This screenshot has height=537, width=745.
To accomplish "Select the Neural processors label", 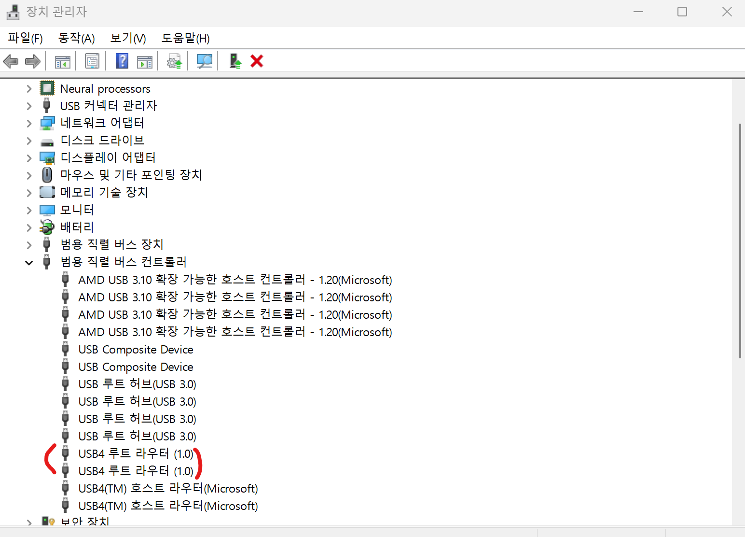I will (105, 89).
